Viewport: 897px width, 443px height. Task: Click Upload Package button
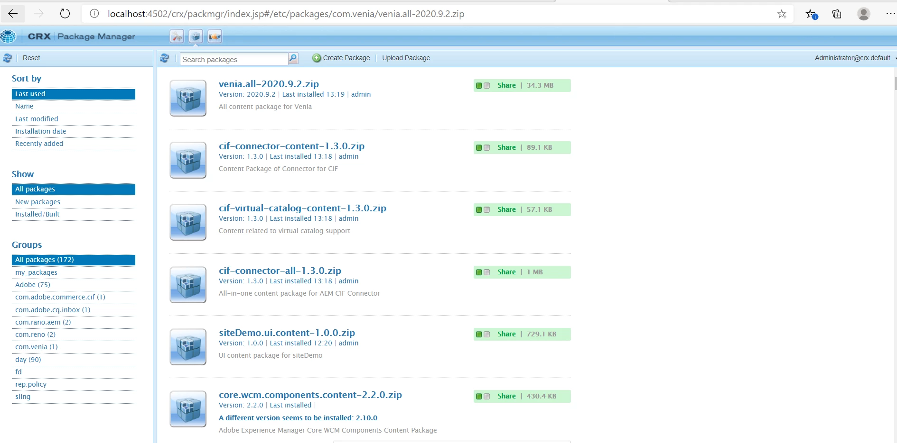pos(406,58)
